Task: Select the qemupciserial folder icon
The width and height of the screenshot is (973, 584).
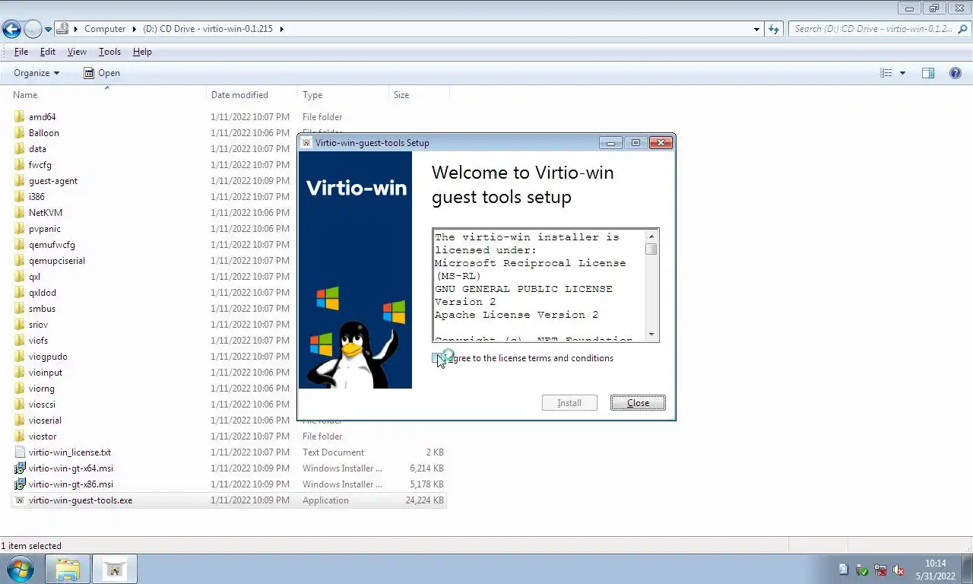Action: 20,261
